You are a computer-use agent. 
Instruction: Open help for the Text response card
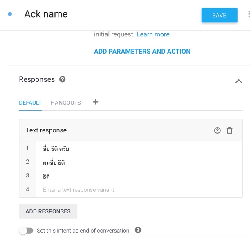[217, 130]
